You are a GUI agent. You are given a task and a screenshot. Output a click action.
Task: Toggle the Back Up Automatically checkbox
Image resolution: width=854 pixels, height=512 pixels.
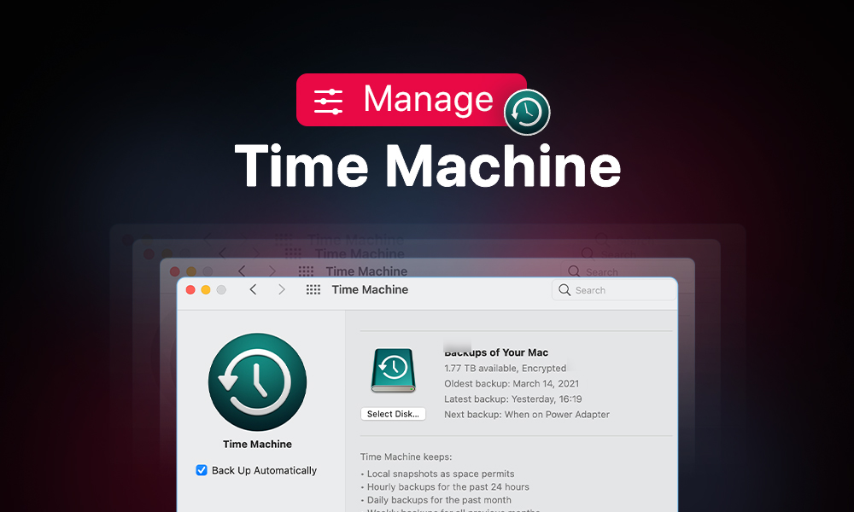(x=202, y=470)
